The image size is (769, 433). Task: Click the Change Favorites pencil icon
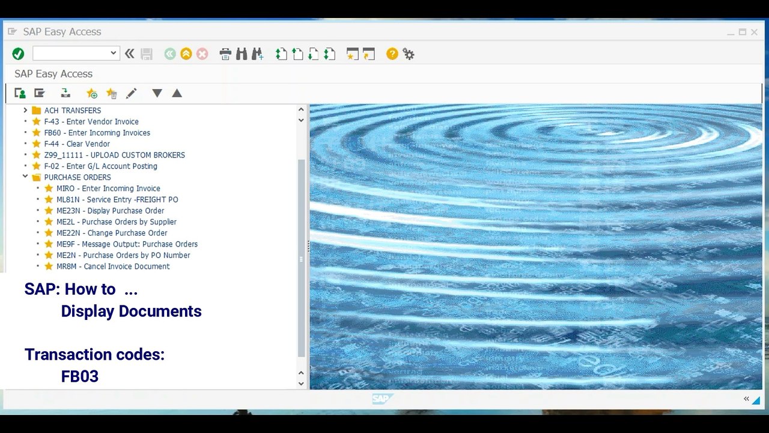(132, 93)
